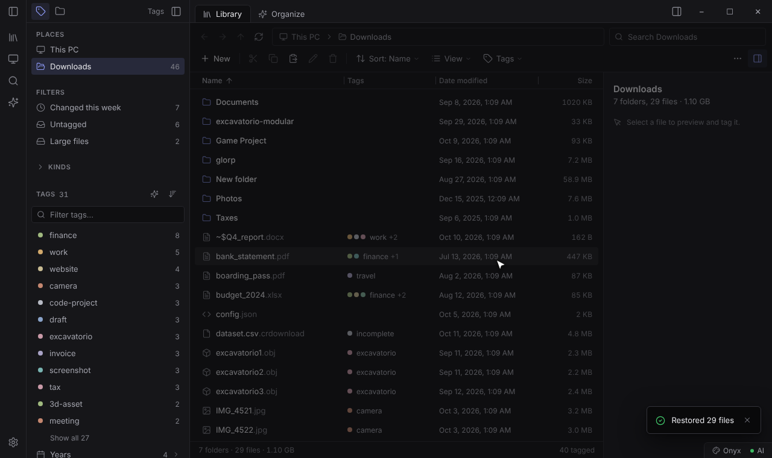Open the AI sparkle icon in left rail
Image resolution: width=772 pixels, height=458 pixels.
[13, 102]
